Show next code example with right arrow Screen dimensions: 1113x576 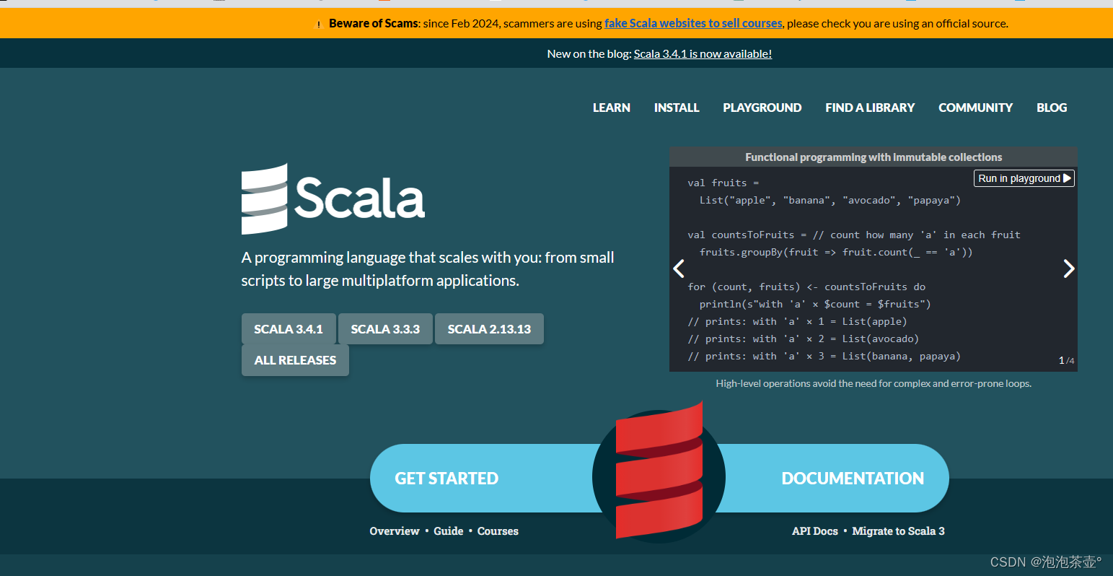point(1069,269)
